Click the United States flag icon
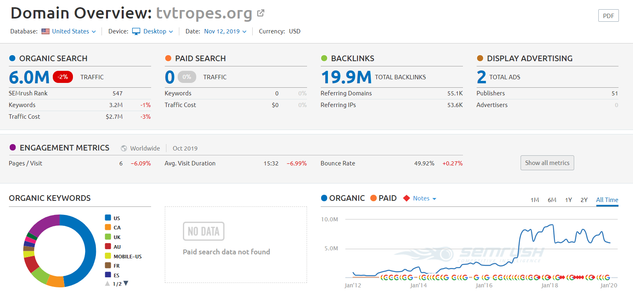 point(46,31)
